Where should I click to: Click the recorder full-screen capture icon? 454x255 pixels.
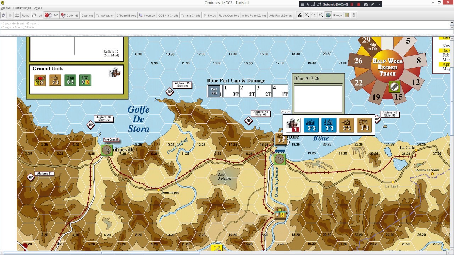click(x=319, y=4)
